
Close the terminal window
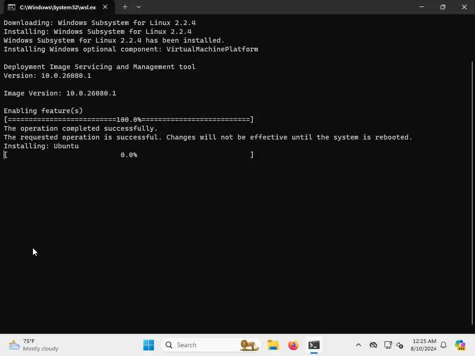point(464,6)
